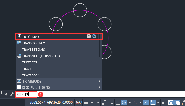
Task: Click the command prompt icon
Action: tap(19, 94)
